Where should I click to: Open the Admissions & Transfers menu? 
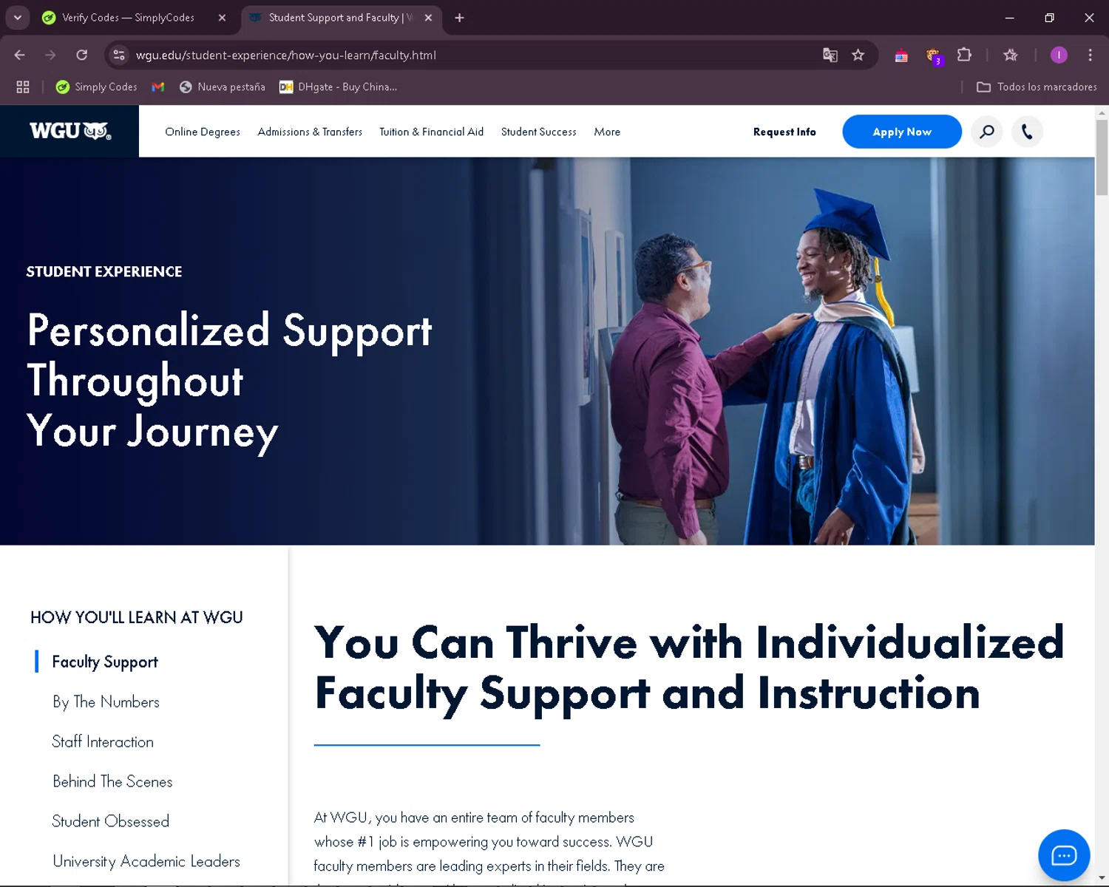coord(310,132)
